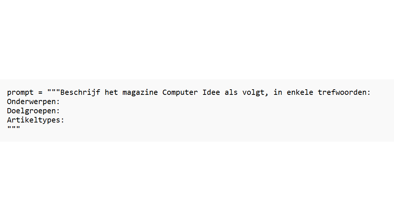Click the word "het" in the first line
Viewport: 394px width, 221px height.
pos(111,92)
